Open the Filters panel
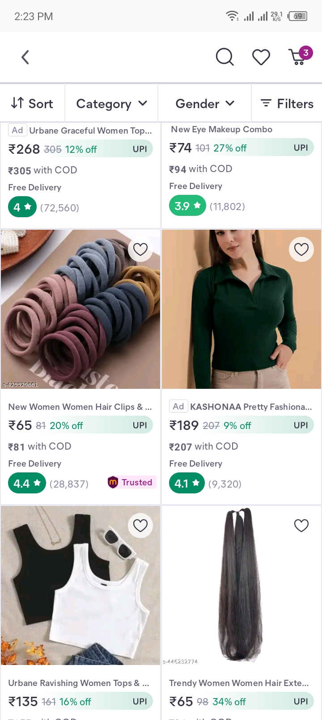Viewport: 322px width, 720px height. coord(287,104)
